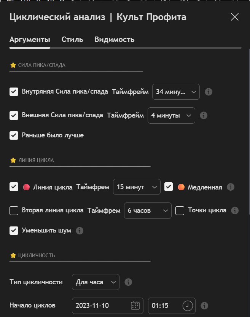Enable Вторая линия цикла checkbox
The width and height of the screenshot is (250, 317).
coord(14,210)
